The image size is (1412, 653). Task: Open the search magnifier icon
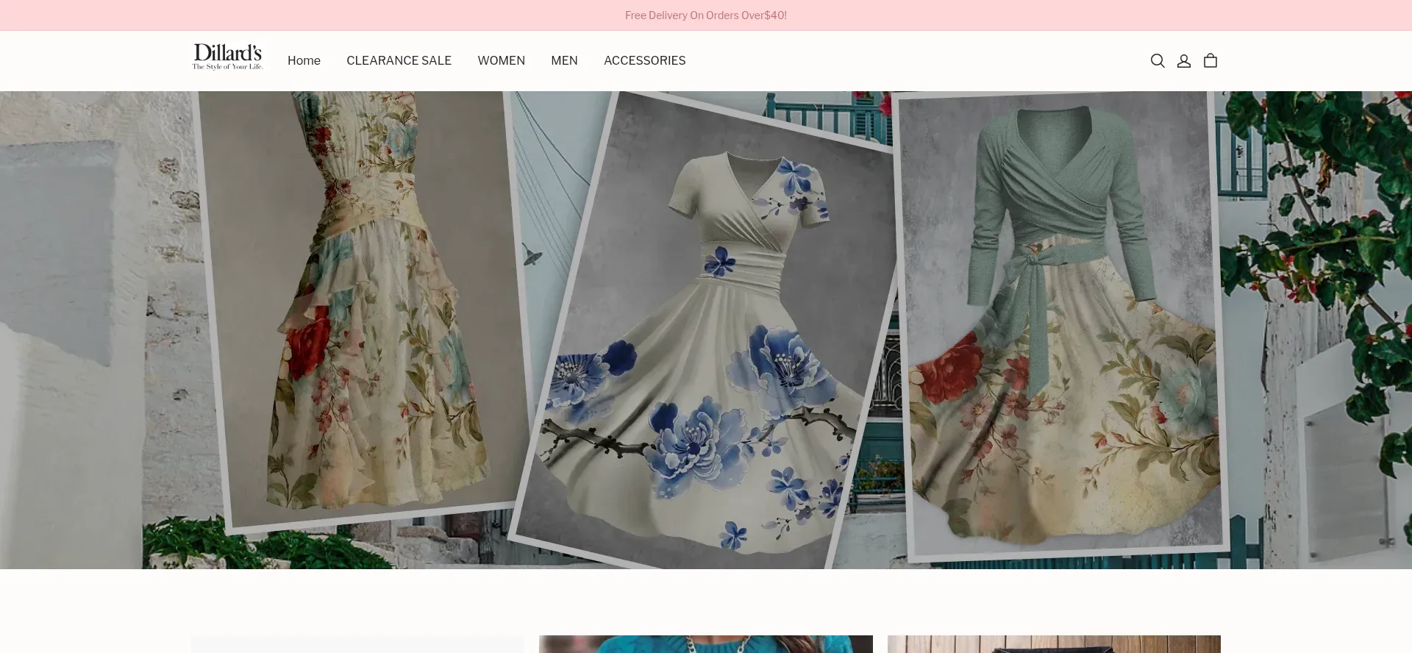[x=1158, y=61]
